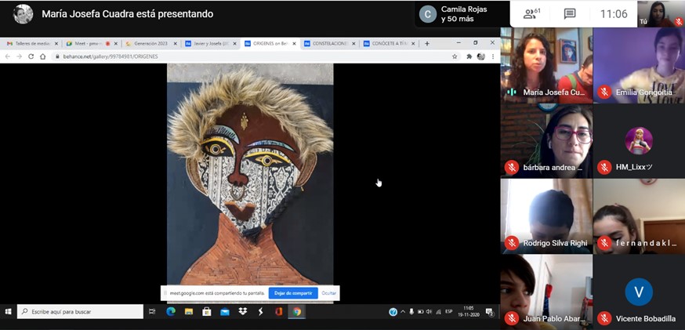Select fernandakl video tile
The height and width of the screenshot is (330, 685).
coord(639,216)
